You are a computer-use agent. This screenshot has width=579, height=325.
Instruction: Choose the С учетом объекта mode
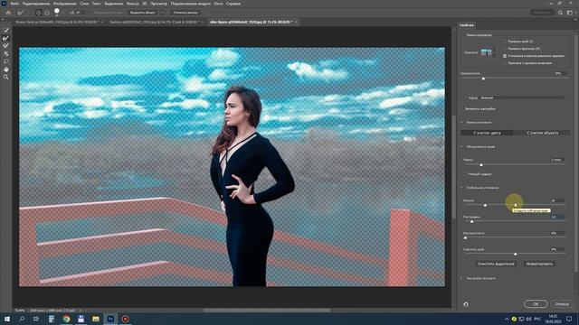pos(542,133)
